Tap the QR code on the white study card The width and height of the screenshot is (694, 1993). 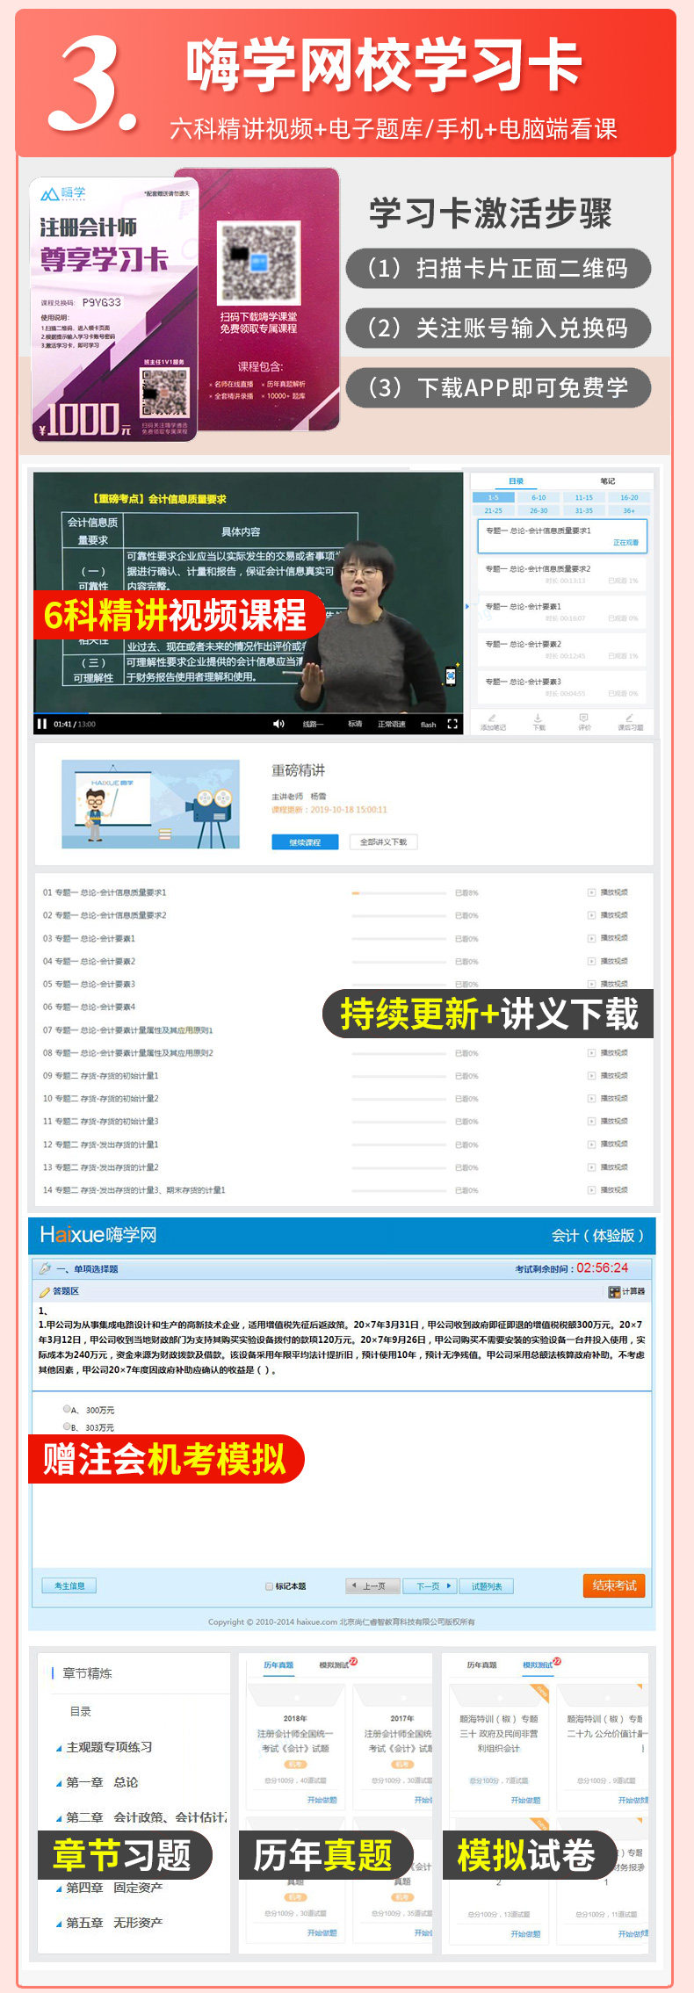164,393
